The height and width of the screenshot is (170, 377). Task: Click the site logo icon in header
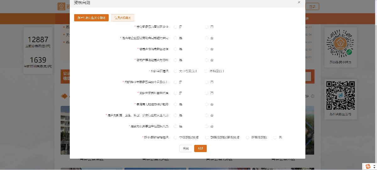click(x=61, y=6)
